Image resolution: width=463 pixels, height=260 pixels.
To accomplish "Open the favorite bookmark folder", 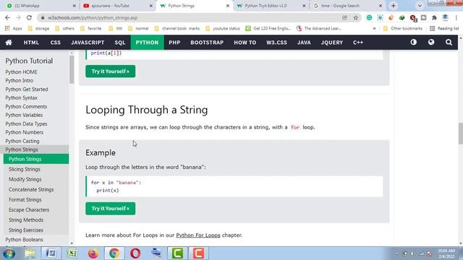I will (91, 29).
